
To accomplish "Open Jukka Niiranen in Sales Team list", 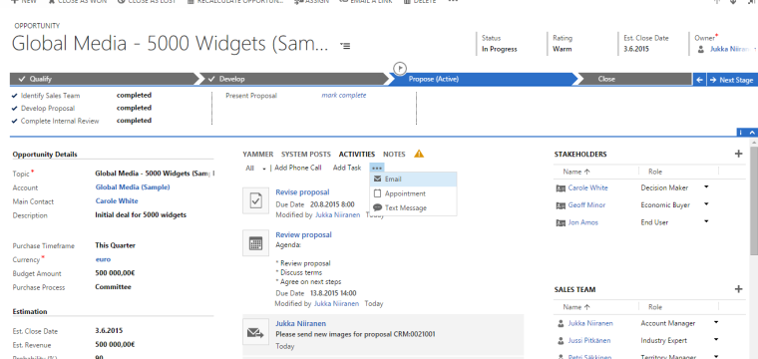I will click(x=590, y=323).
